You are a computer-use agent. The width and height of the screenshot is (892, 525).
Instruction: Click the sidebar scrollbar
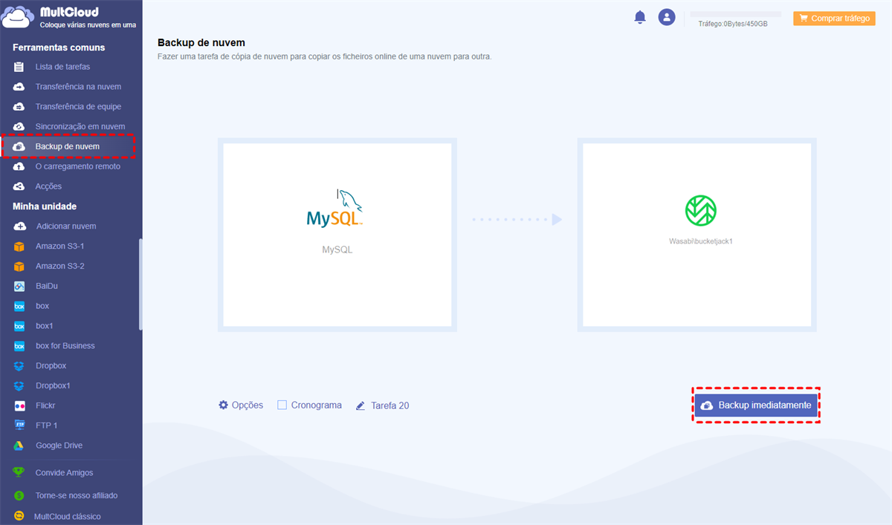[x=140, y=284]
